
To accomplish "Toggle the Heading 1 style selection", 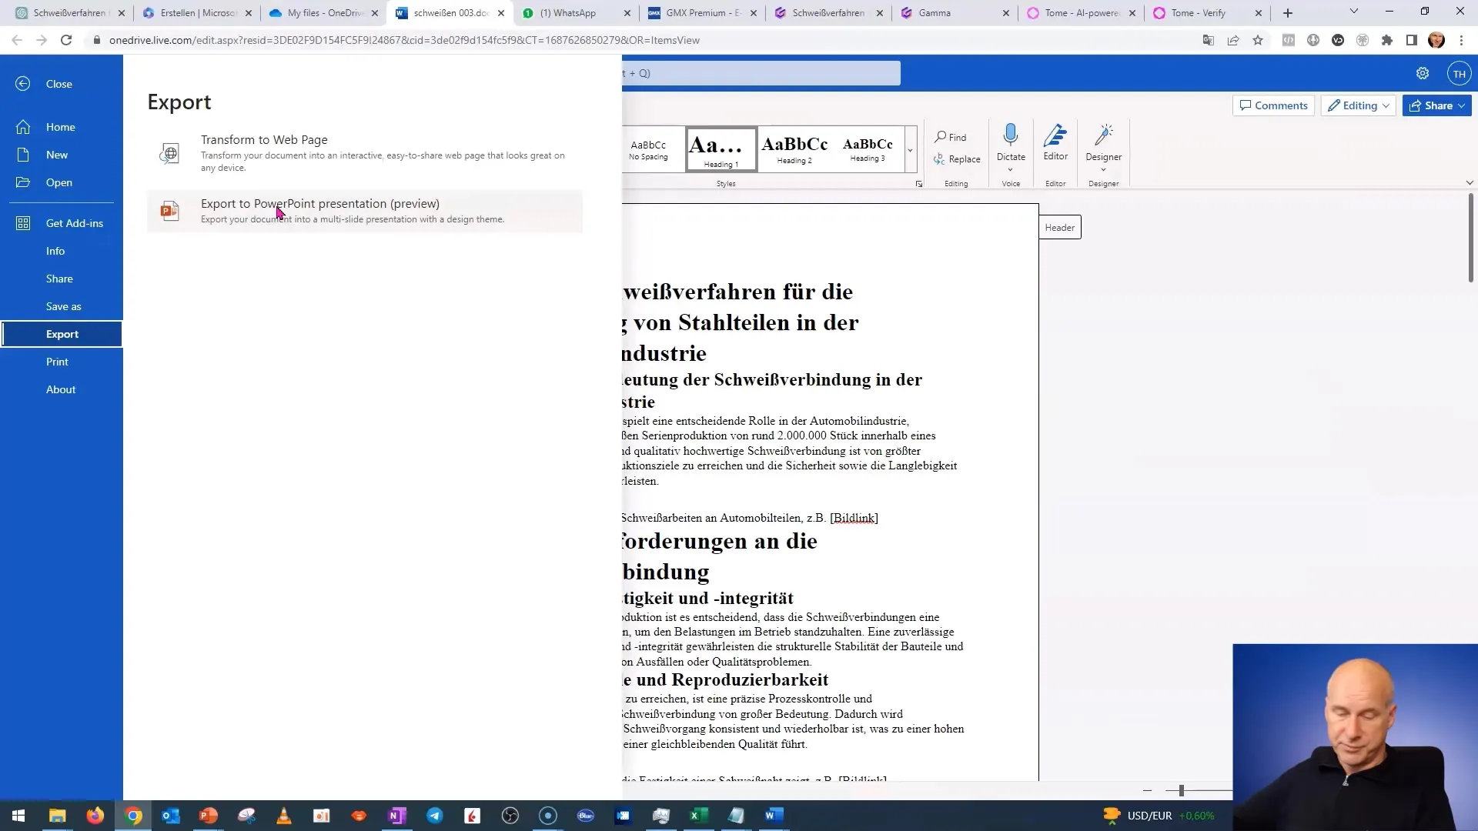I will (x=722, y=150).
